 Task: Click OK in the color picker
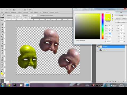coord(121,12)
